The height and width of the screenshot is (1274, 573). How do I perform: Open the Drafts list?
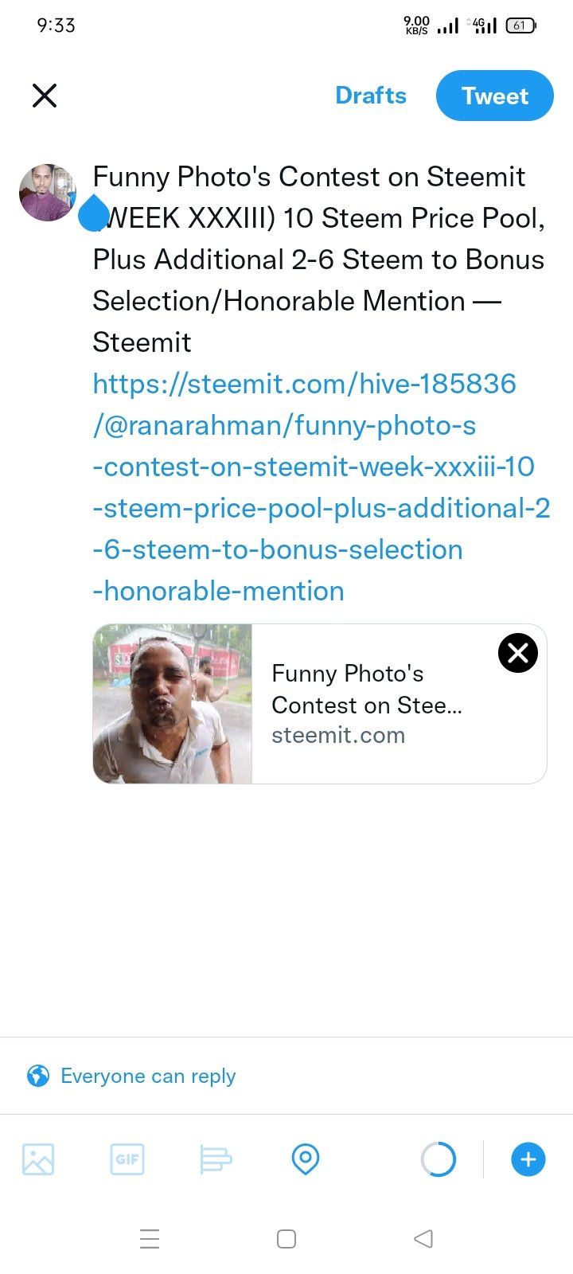[371, 96]
